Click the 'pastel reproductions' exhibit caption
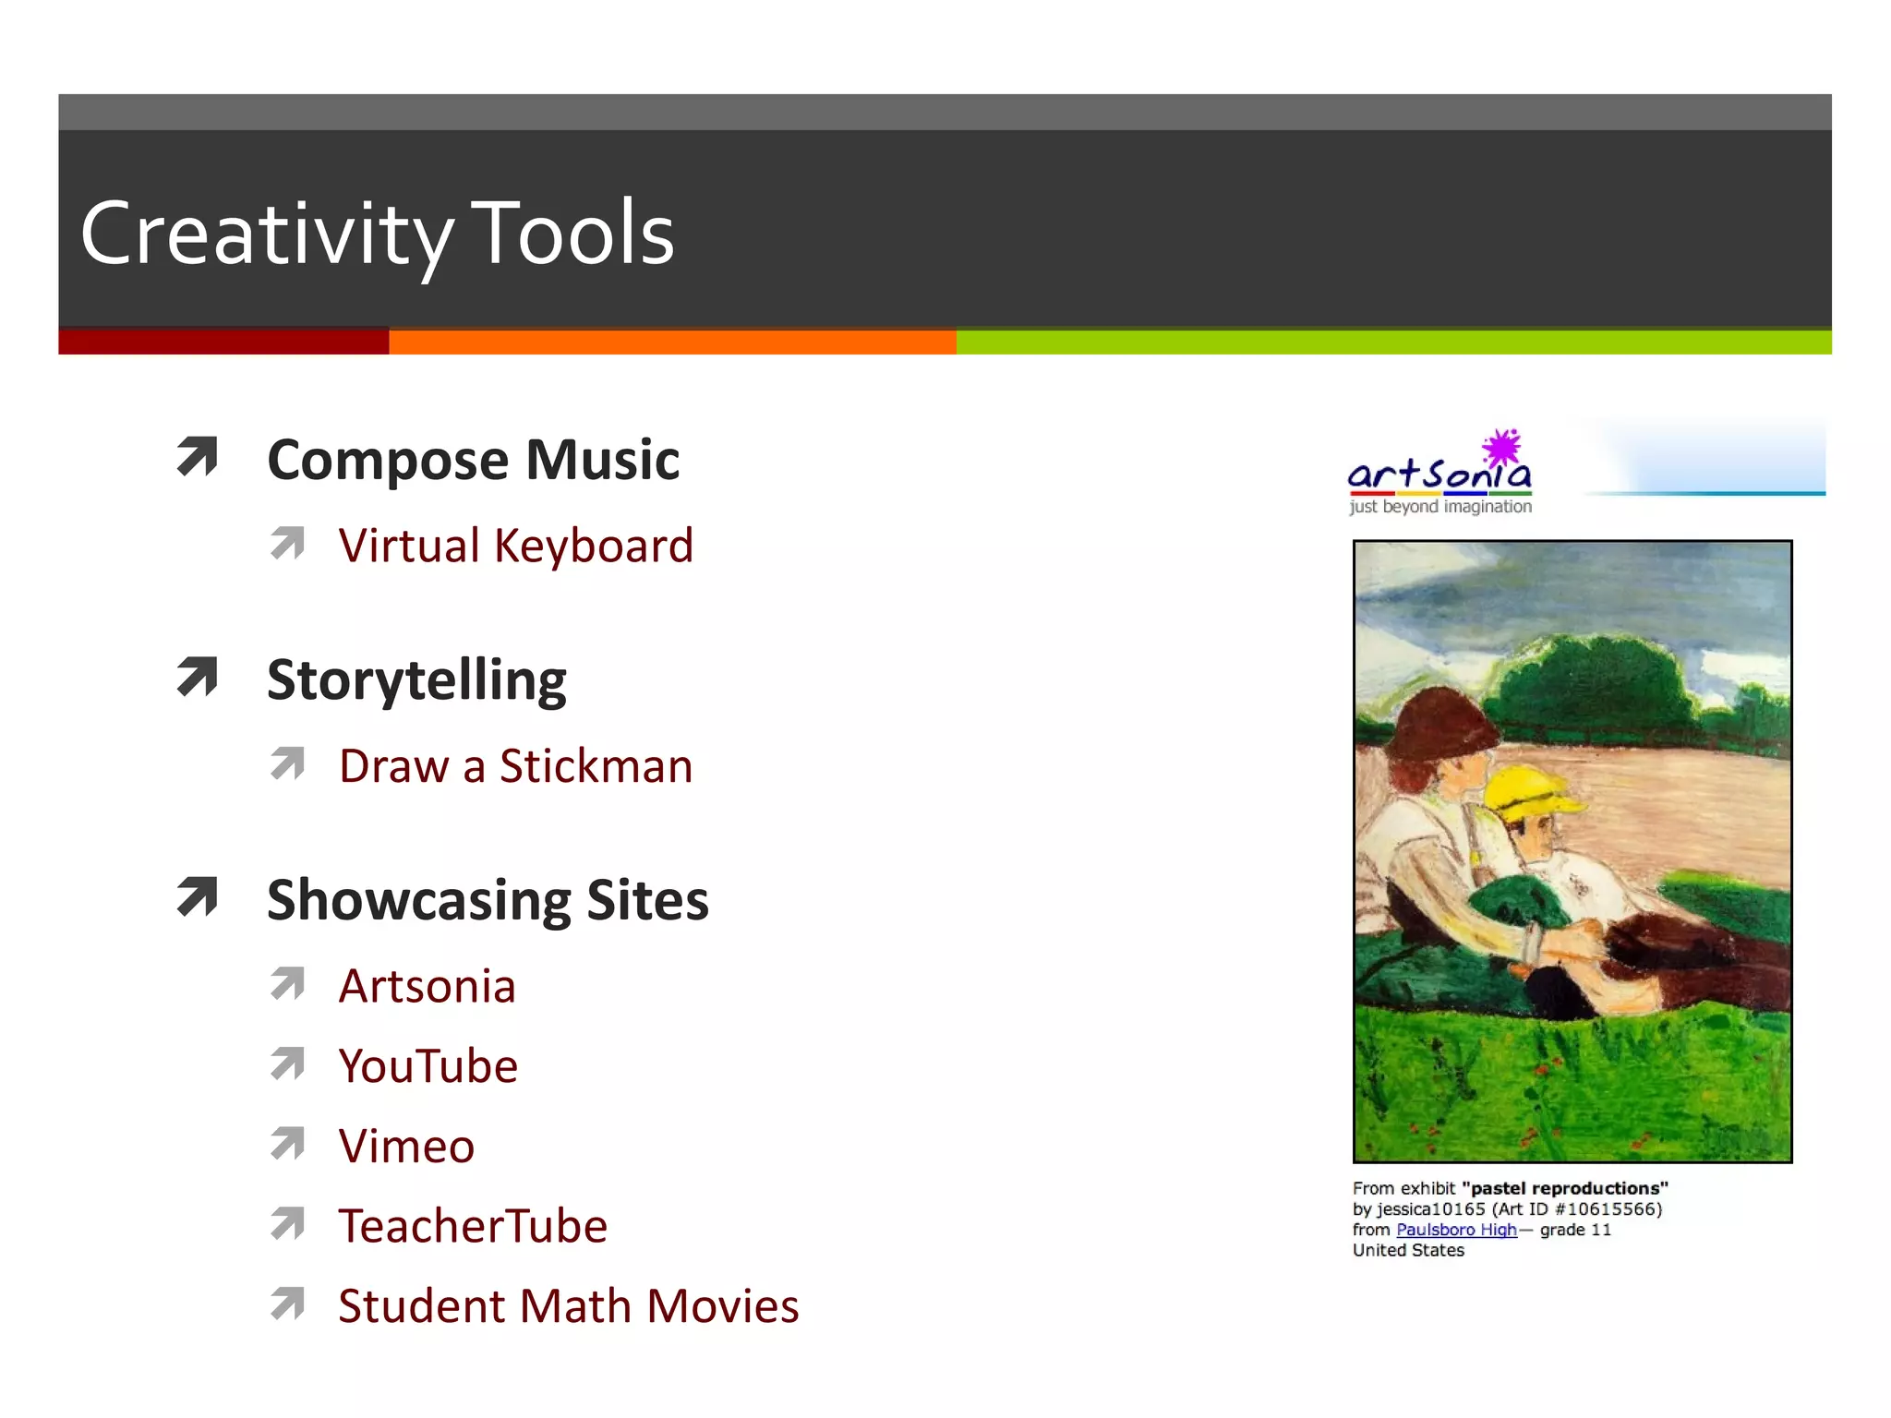This screenshot has height=1418, width=1891. coord(1511,1188)
